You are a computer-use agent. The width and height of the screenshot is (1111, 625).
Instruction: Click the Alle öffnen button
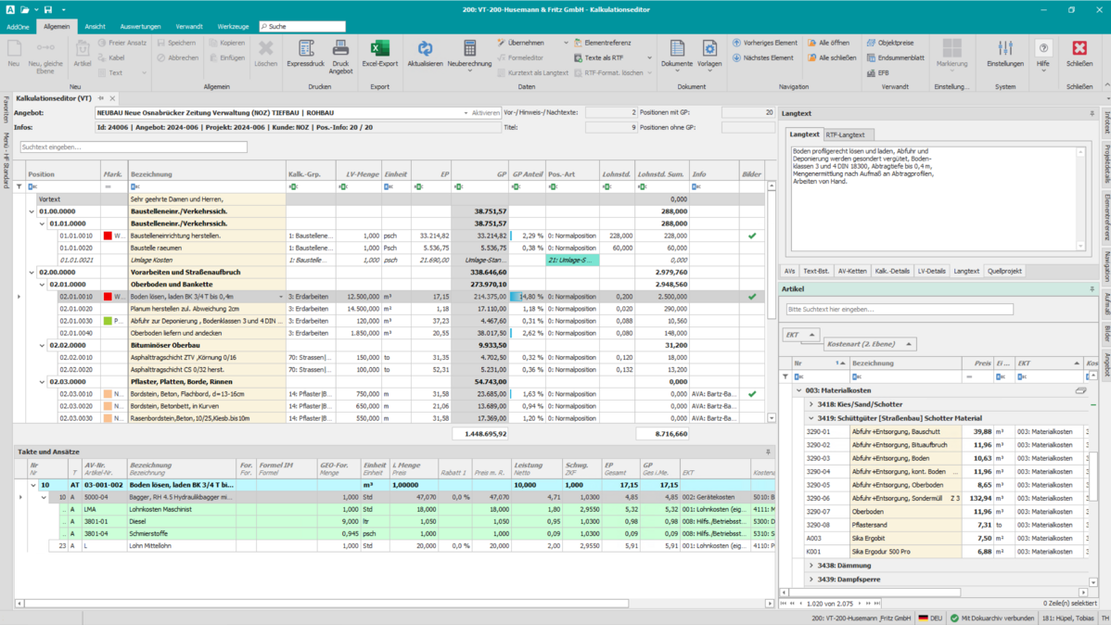tap(827, 43)
